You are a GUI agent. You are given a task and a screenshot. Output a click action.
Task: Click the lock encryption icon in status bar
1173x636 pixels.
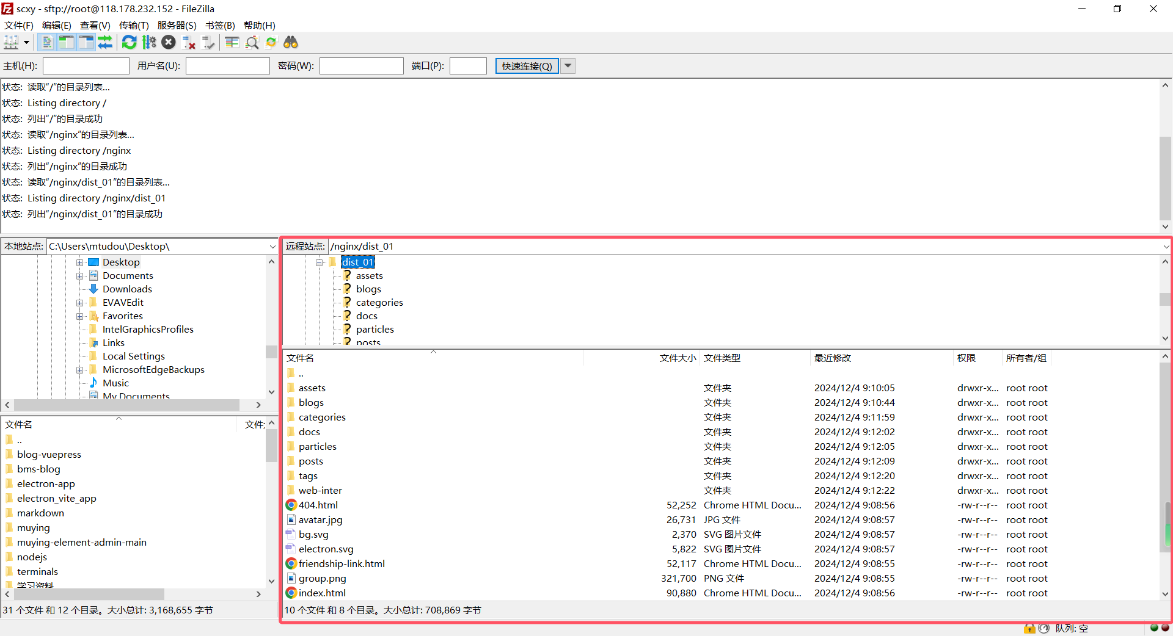[1029, 628]
